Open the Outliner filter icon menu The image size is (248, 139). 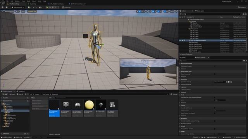click(x=181, y=14)
